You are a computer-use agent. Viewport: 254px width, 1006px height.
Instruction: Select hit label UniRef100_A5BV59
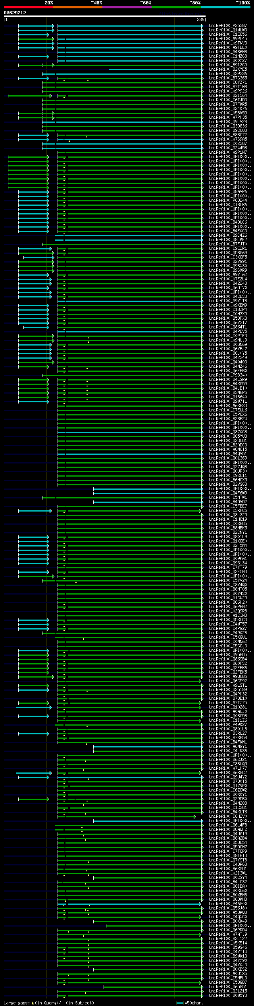point(228,113)
